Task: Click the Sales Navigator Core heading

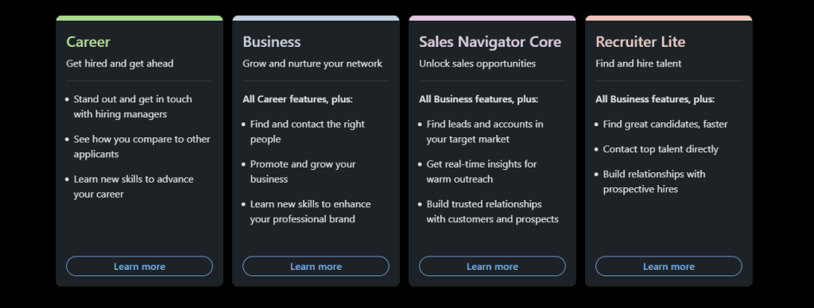Action: 490,41
